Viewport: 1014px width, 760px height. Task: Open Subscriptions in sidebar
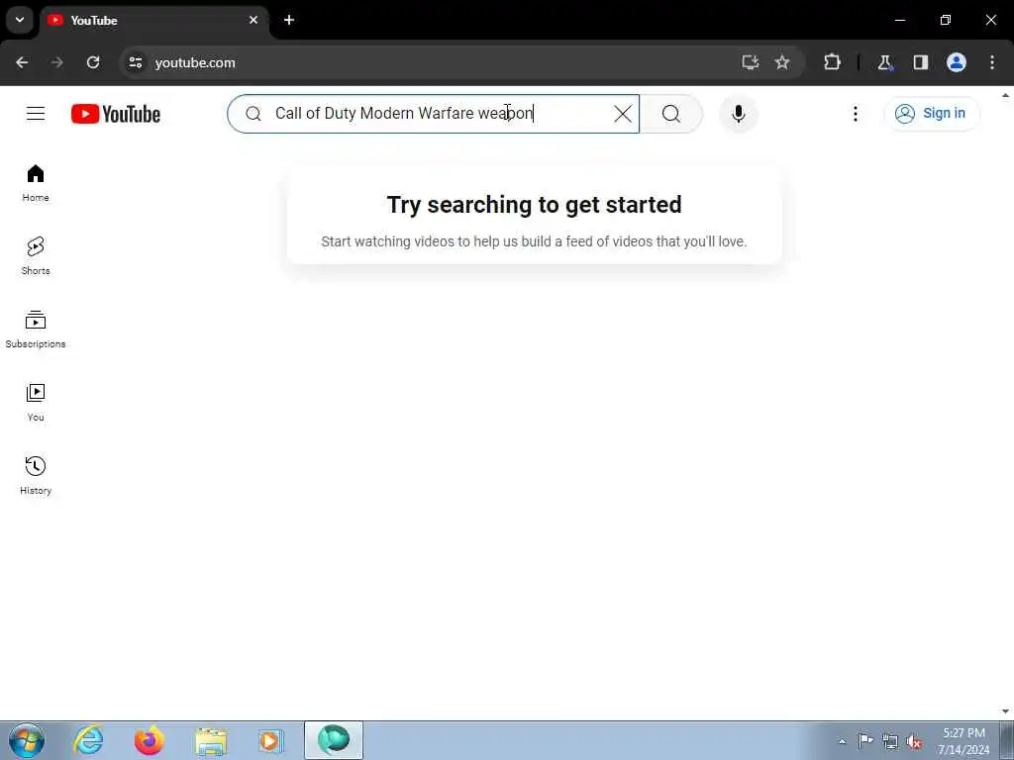pyautogui.click(x=36, y=330)
